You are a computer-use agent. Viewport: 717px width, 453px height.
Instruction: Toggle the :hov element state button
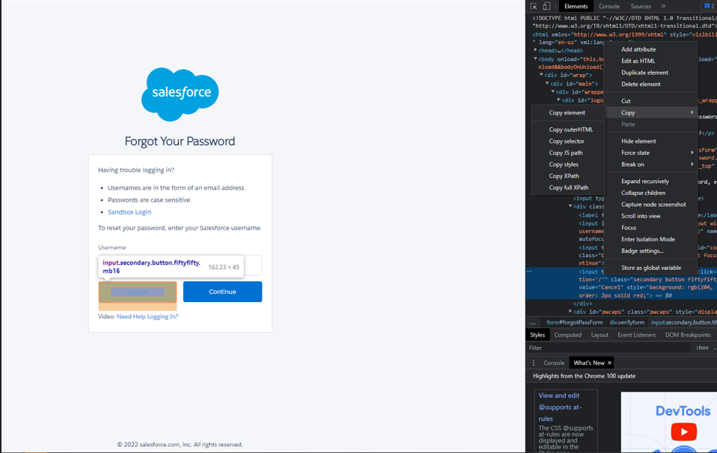[x=702, y=348]
